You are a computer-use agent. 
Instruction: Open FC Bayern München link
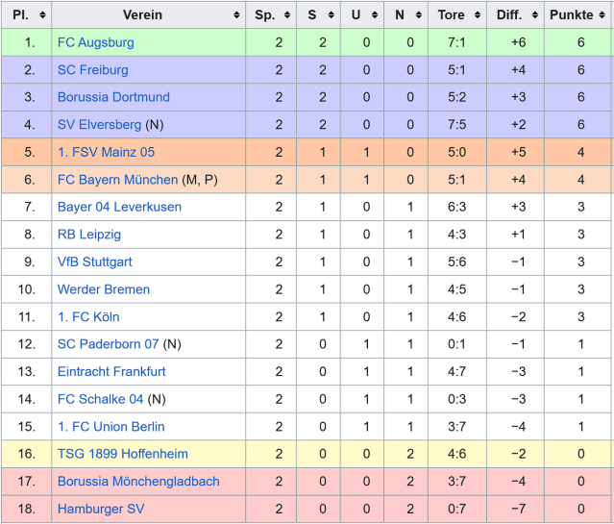(118, 180)
